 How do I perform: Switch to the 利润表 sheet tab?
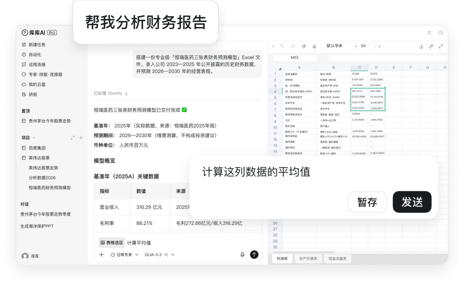pyautogui.click(x=282, y=259)
